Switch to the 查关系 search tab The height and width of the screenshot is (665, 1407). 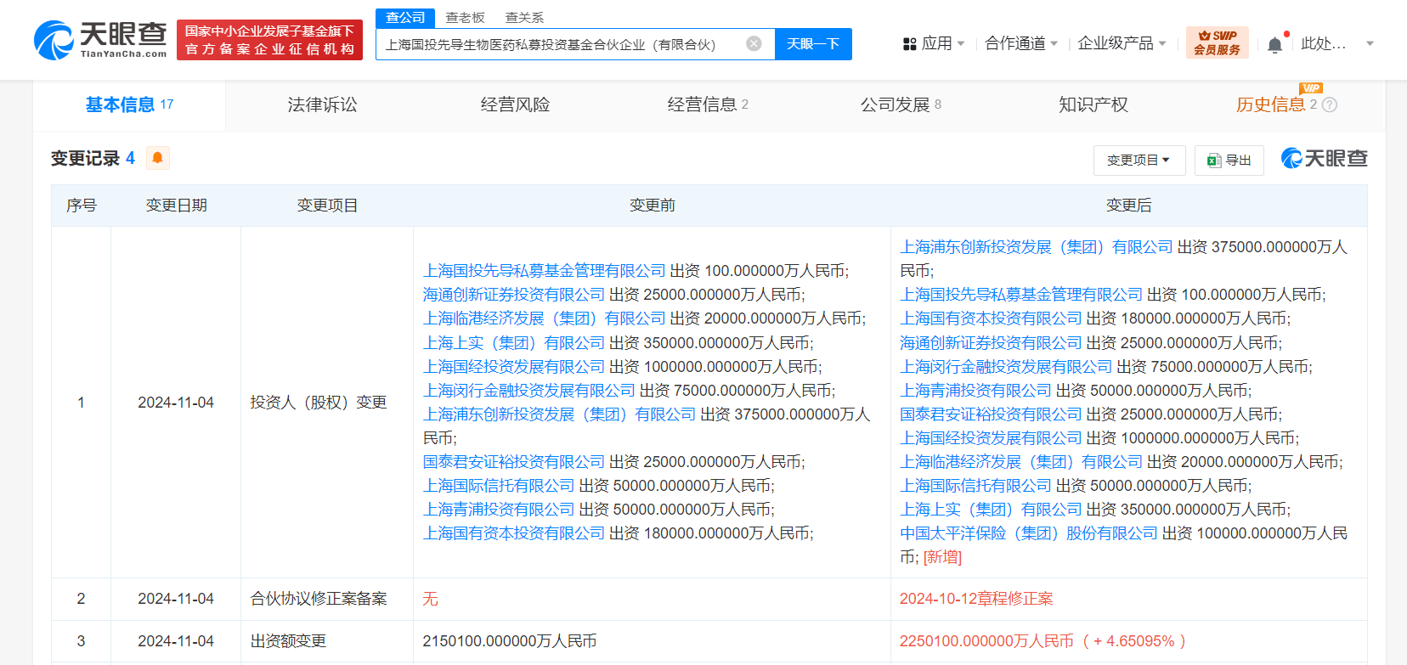click(x=524, y=17)
